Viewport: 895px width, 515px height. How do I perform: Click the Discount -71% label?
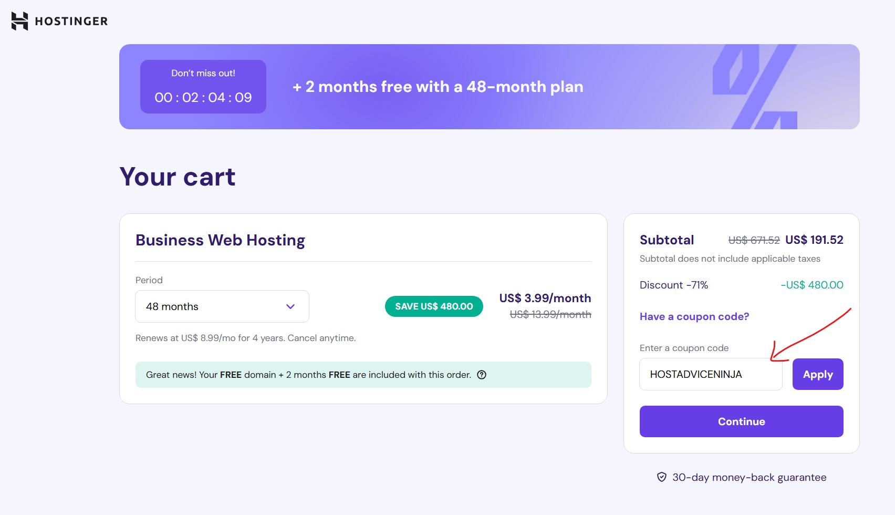click(674, 285)
